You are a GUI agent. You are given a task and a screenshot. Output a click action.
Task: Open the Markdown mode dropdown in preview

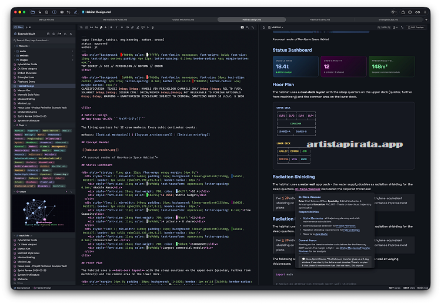[x=276, y=27]
